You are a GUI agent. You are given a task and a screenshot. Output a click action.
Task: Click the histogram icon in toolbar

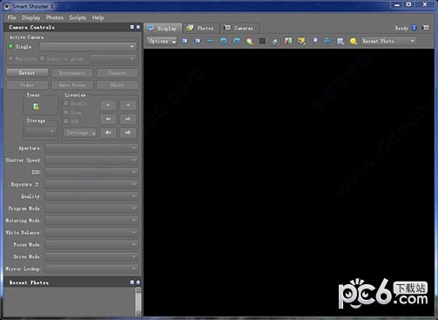(288, 41)
